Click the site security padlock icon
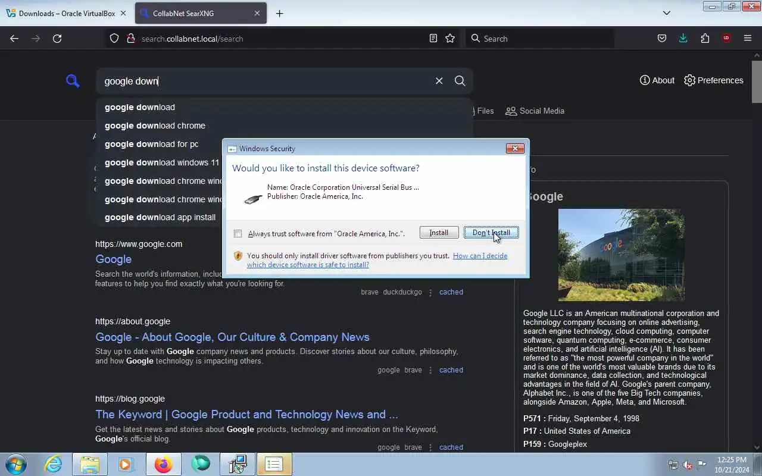762x476 pixels. click(131, 38)
